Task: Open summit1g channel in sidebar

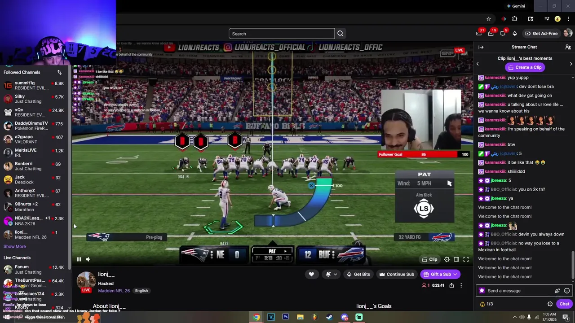Action: [34, 86]
